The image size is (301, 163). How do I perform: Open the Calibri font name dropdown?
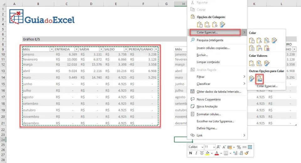tap(196, 147)
